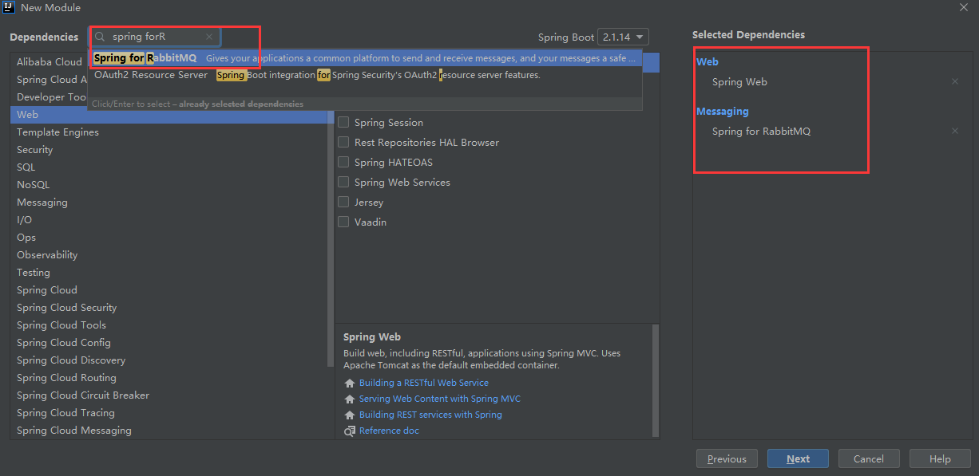This screenshot has width=979, height=476.
Task: Click the IntelliJ logo in title bar
Action: [x=10, y=7]
